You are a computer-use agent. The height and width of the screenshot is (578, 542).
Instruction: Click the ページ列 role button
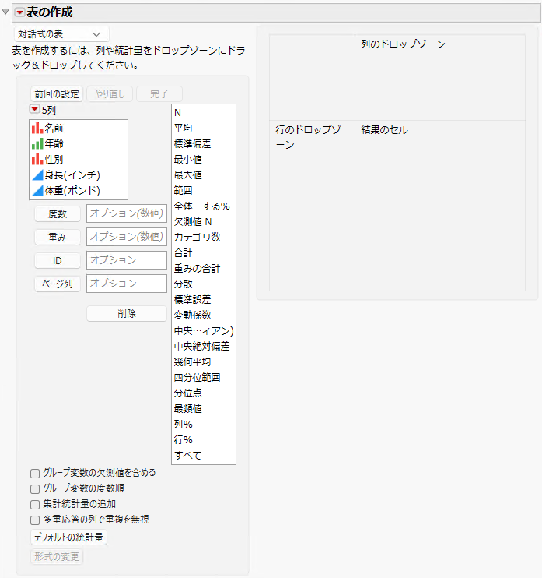(x=58, y=284)
